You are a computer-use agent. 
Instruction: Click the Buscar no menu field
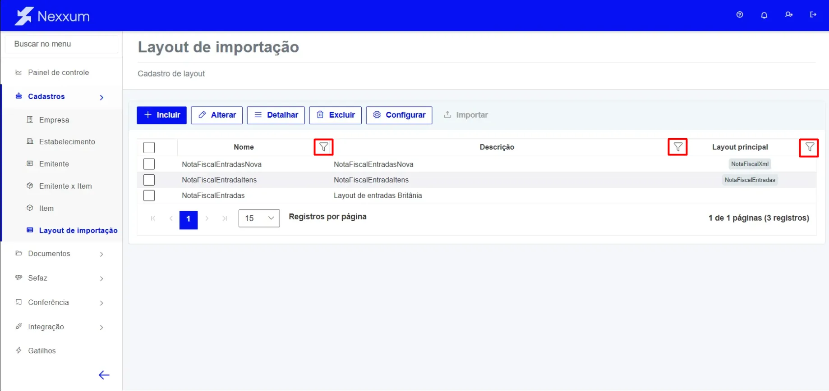tap(61, 44)
